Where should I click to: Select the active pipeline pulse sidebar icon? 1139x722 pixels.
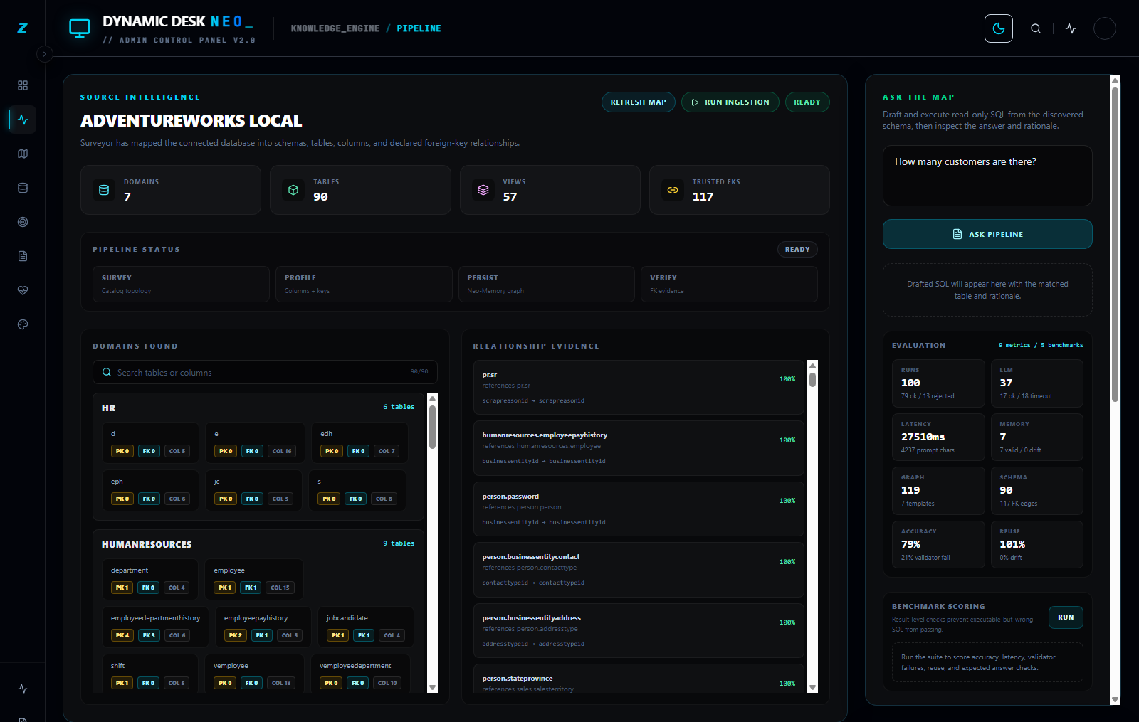pyautogui.click(x=23, y=120)
